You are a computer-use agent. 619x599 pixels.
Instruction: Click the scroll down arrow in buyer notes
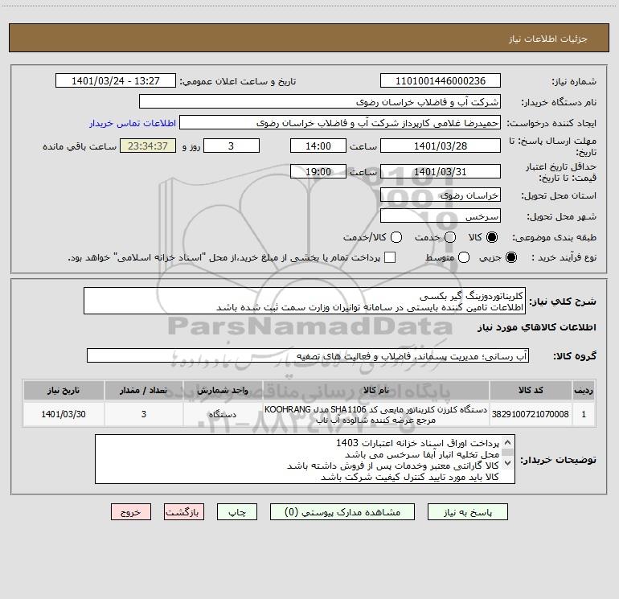point(508,462)
